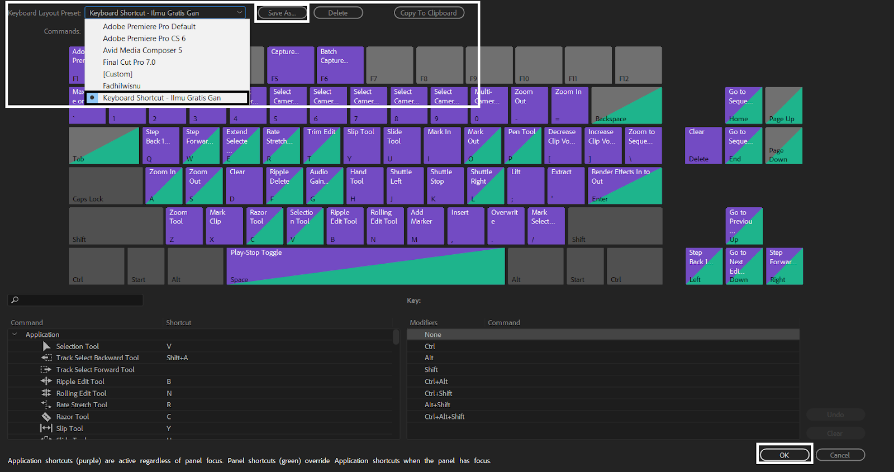Click the Track Select Backward Tool icon
The width and height of the screenshot is (894, 472).
46,358
